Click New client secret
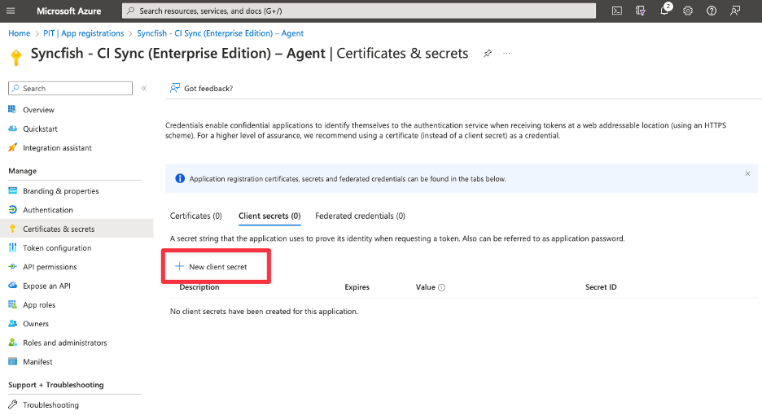Viewport: 762px width, 415px height. click(212, 266)
